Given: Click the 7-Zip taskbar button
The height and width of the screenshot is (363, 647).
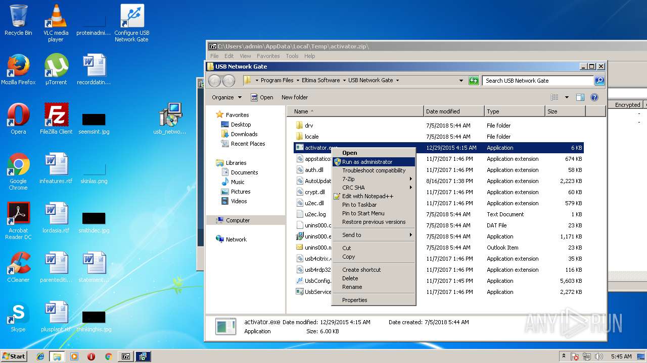Looking at the screenshot, I should pyautogui.click(x=126, y=356).
